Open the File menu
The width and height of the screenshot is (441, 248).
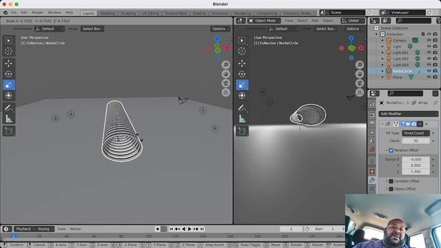click(14, 12)
